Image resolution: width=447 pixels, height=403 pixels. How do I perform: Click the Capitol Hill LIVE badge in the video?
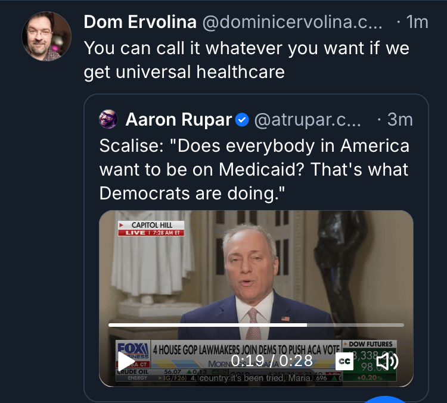(x=151, y=228)
